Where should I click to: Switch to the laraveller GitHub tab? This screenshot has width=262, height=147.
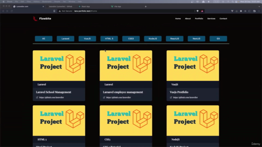click(x=61, y=7)
